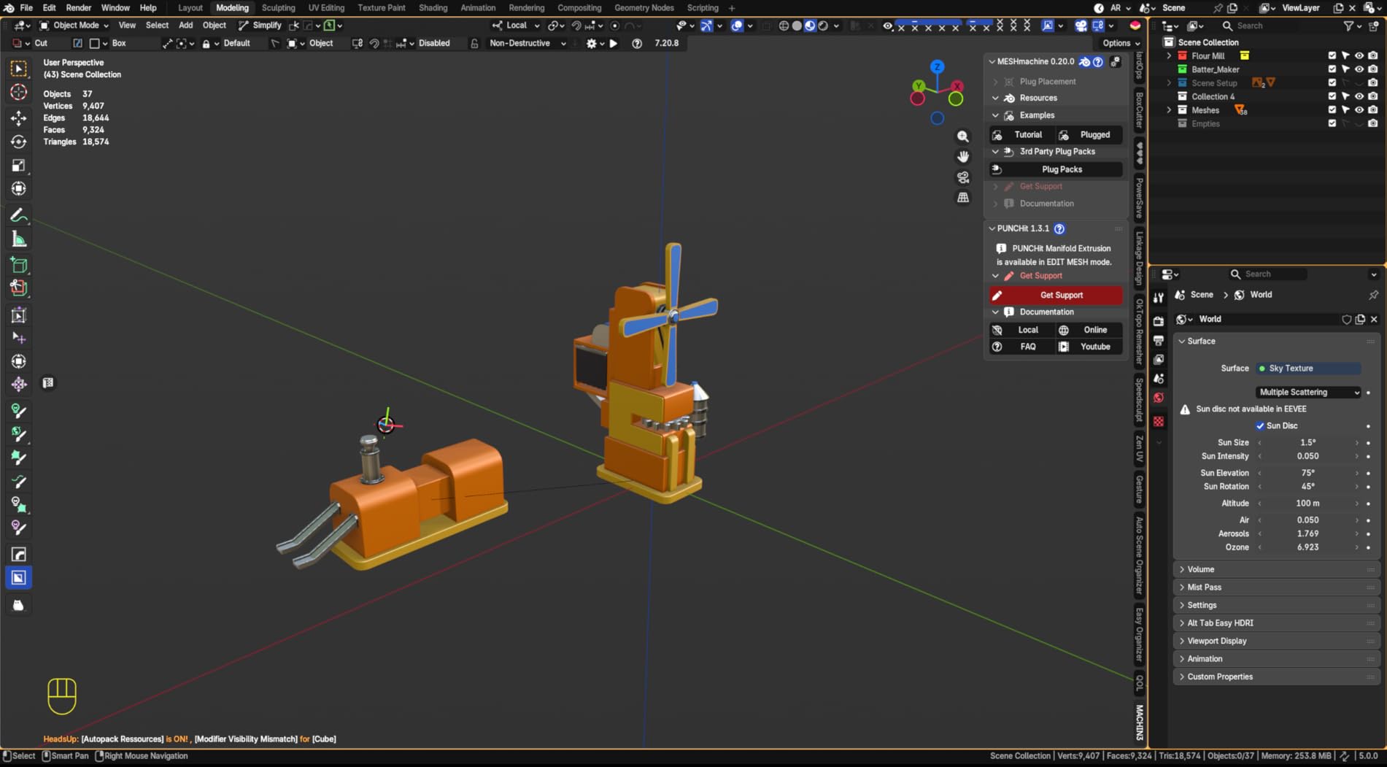Viewport: 1387px width, 767px height.
Task: Open the Render menu
Action: coord(79,8)
